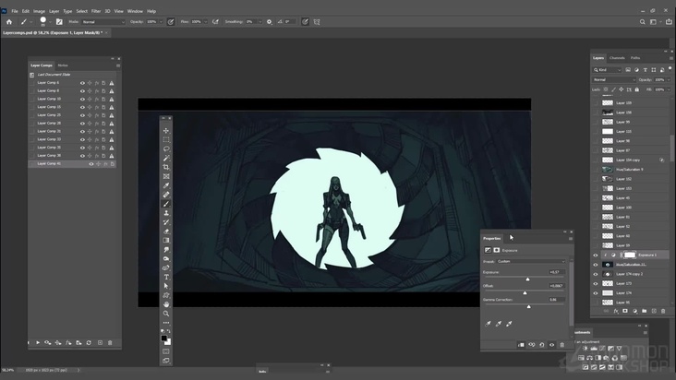Select Last Document State row

[x=72, y=75]
